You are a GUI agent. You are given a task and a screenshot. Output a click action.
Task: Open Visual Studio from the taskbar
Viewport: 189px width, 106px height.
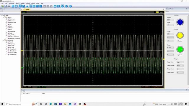pyautogui.click(x=75, y=104)
